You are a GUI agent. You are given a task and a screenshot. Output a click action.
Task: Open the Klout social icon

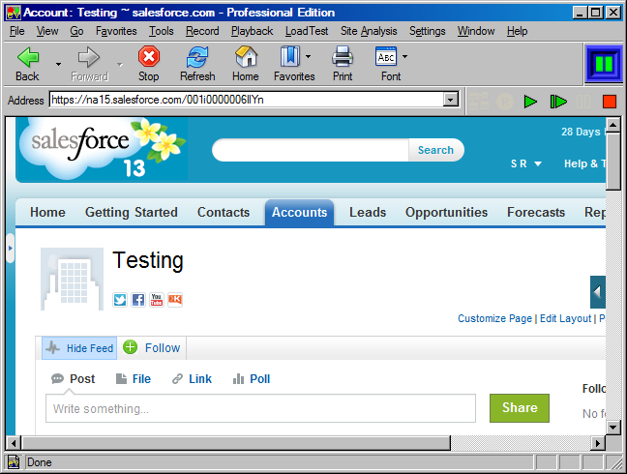175,299
